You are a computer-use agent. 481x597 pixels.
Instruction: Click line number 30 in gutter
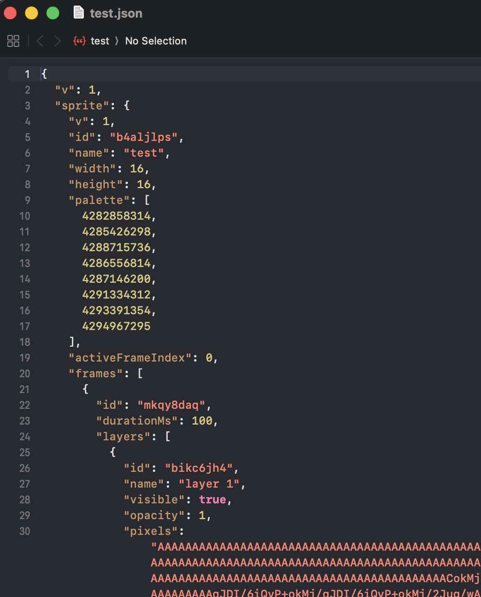[25, 531]
